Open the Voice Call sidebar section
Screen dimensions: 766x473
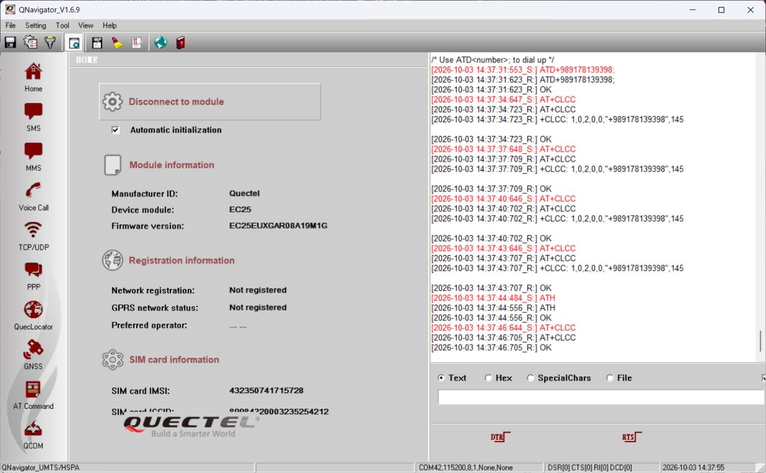(33, 197)
